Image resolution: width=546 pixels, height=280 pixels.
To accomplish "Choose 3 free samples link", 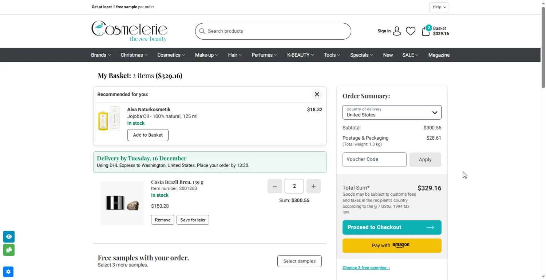I will [x=366, y=268].
